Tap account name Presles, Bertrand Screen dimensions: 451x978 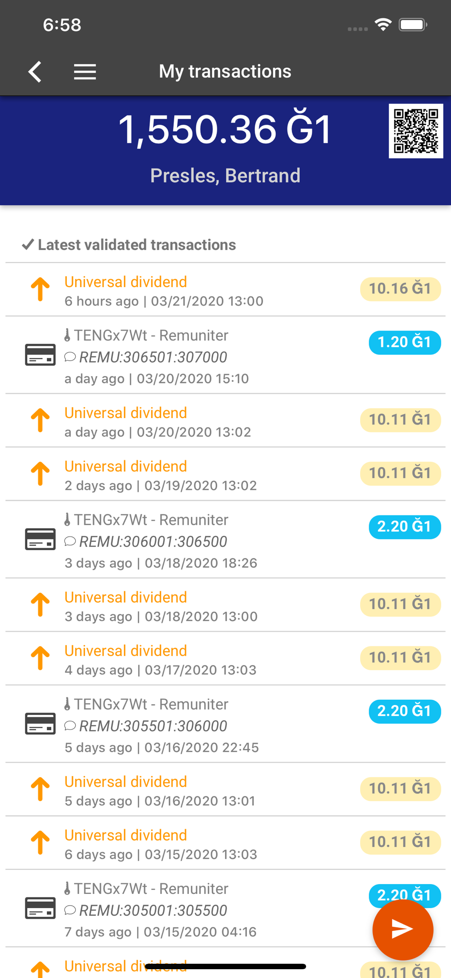click(x=225, y=176)
